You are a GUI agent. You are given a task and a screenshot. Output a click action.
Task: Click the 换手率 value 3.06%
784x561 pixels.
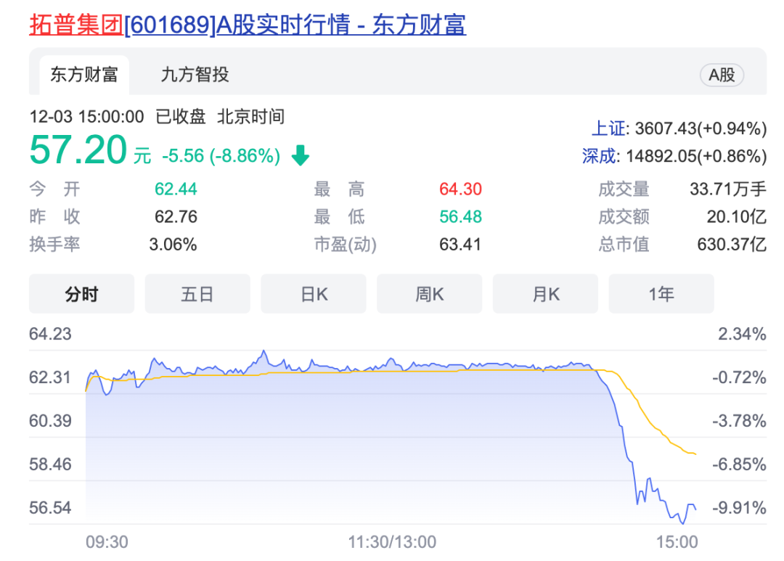[x=173, y=245]
